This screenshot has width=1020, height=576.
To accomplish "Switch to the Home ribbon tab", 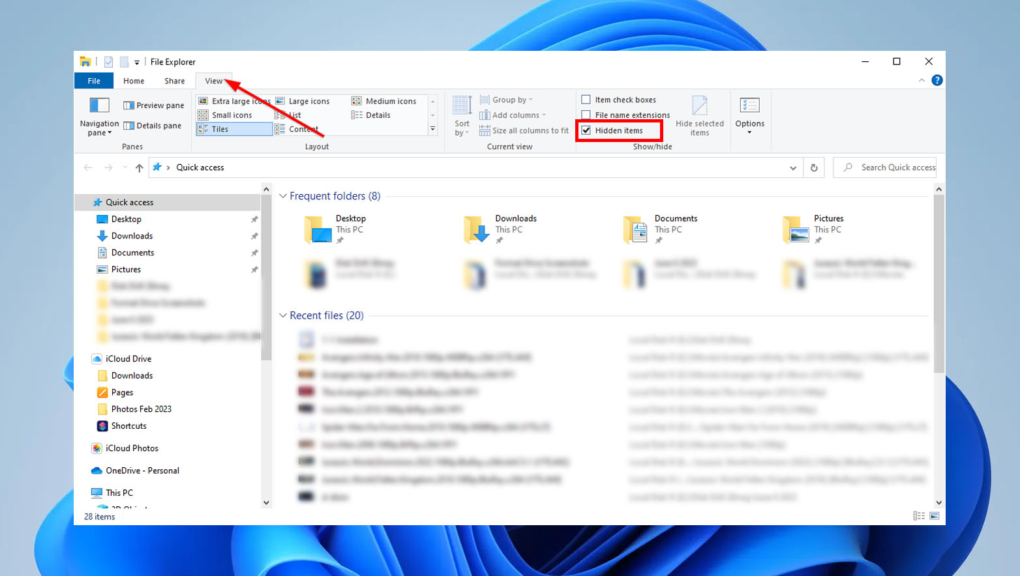I will tap(134, 80).
